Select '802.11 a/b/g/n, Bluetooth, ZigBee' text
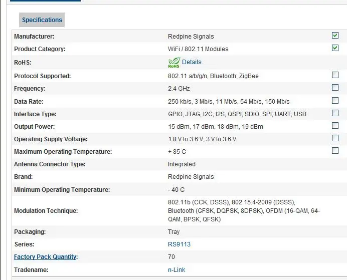 coord(213,76)
